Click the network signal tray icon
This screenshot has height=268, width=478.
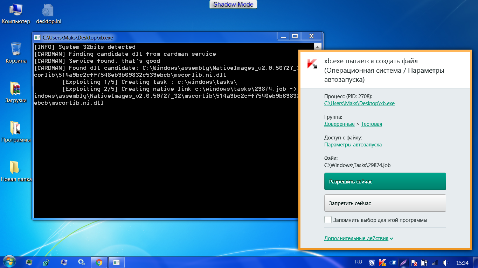[435, 262]
